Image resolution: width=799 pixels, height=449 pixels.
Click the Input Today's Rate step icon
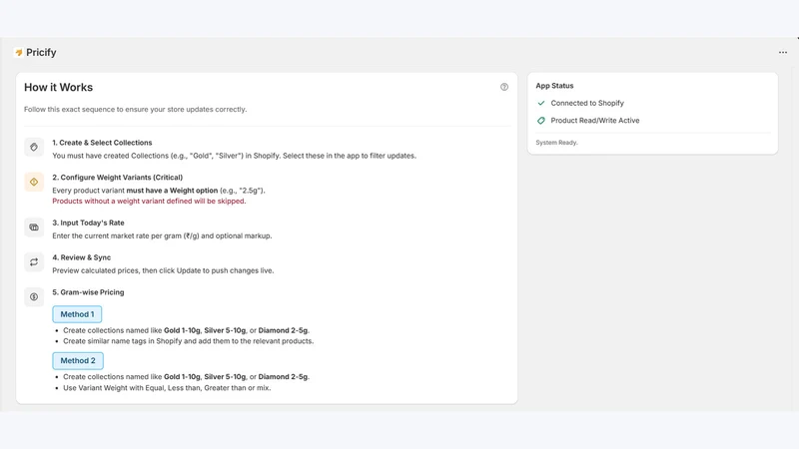pyautogui.click(x=34, y=227)
